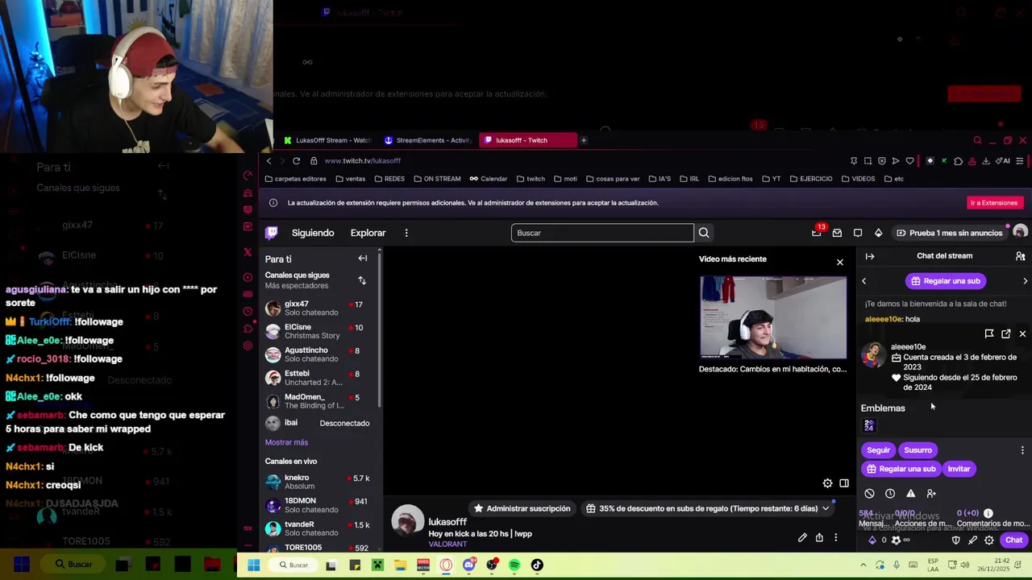
Task: Open the channel three-dot options menu
Action: point(836,537)
